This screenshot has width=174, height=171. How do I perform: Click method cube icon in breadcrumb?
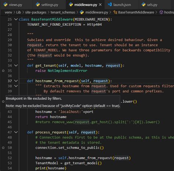pyautogui.click(x=161, y=12)
